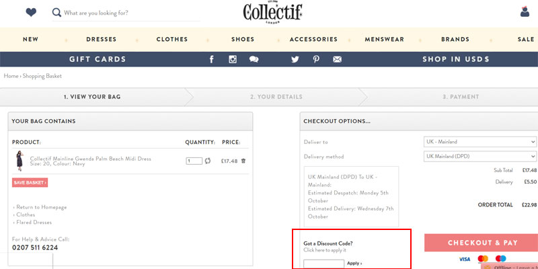Click the dress product thumbnail

click(x=20, y=161)
